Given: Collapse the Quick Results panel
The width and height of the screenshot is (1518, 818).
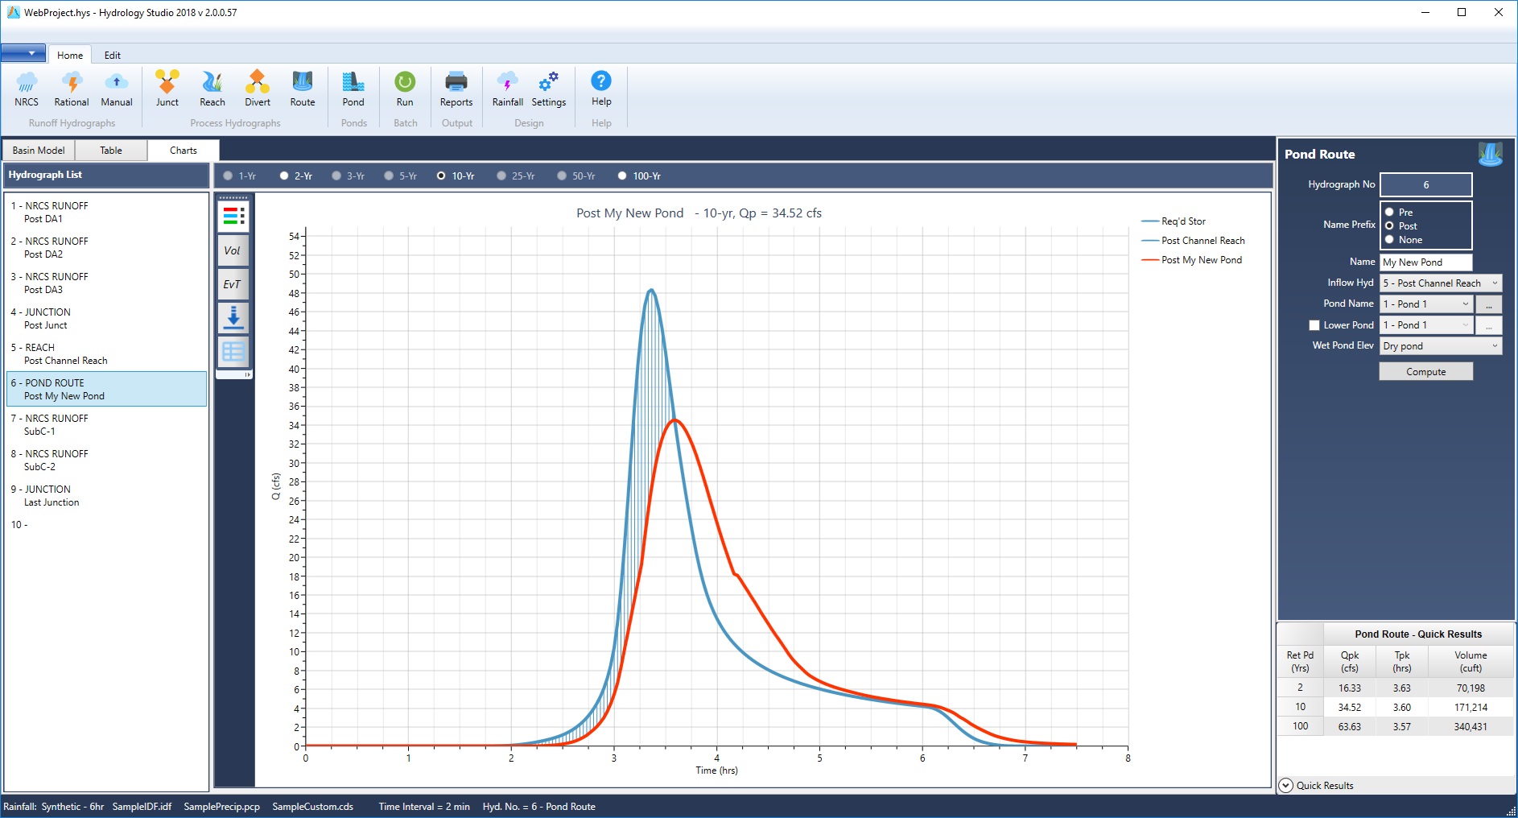Looking at the screenshot, I should click(1288, 785).
